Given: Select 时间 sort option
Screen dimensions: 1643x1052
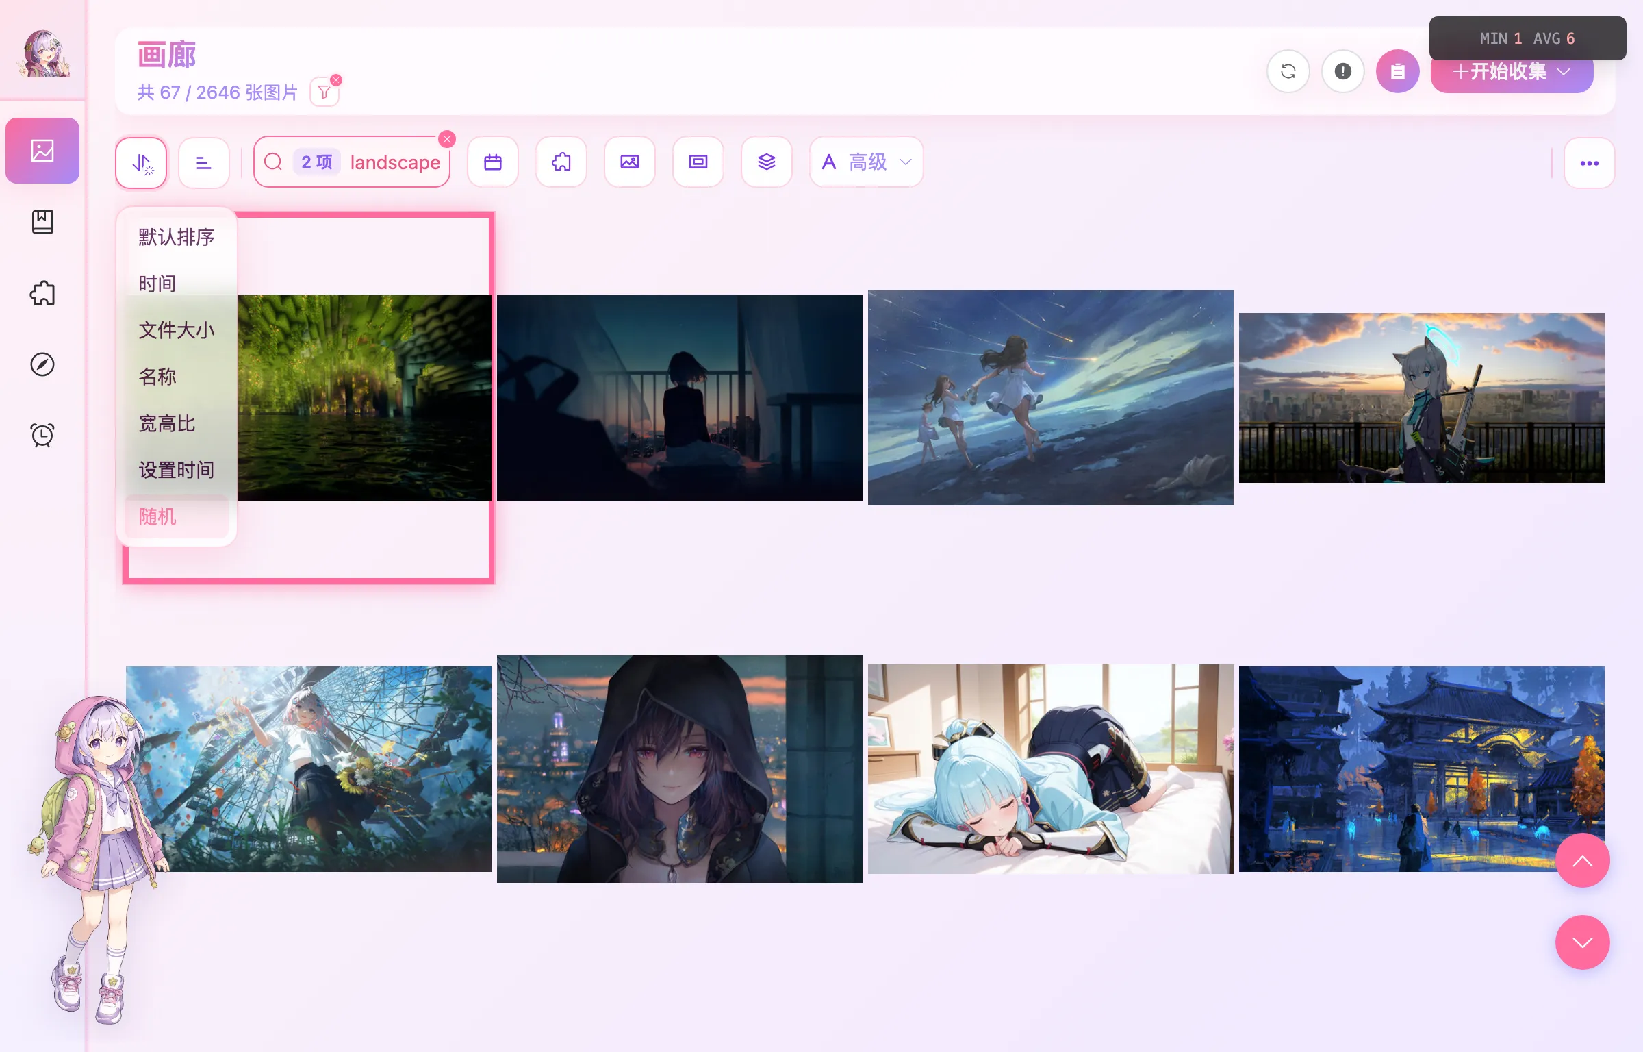Looking at the screenshot, I should pos(177,284).
